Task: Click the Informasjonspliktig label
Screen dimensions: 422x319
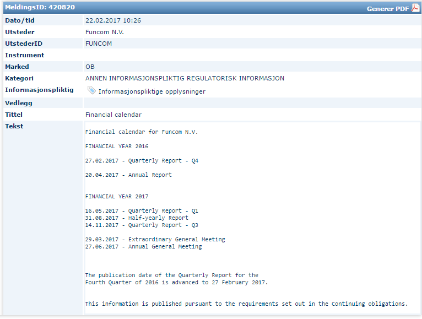Action: click(x=39, y=90)
